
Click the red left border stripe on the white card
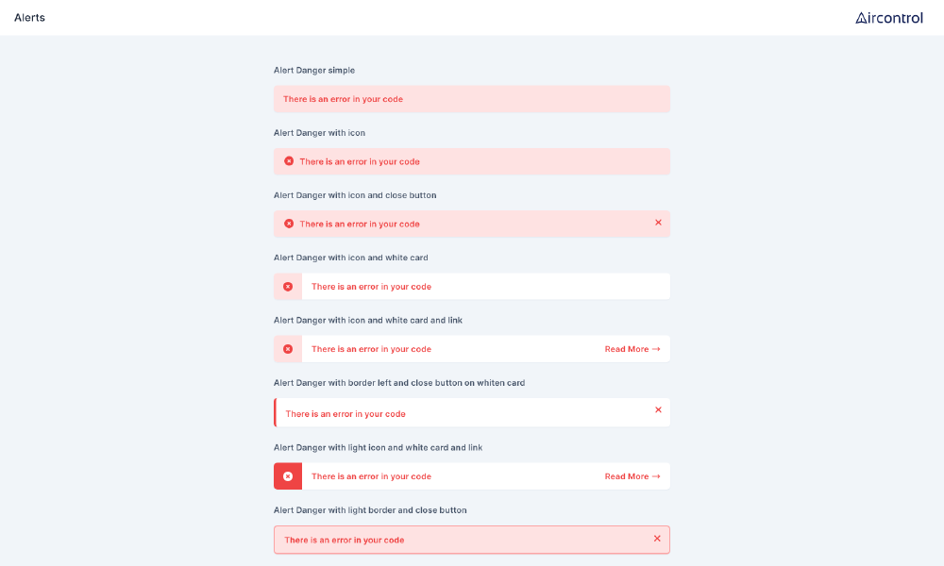(275, 412)
